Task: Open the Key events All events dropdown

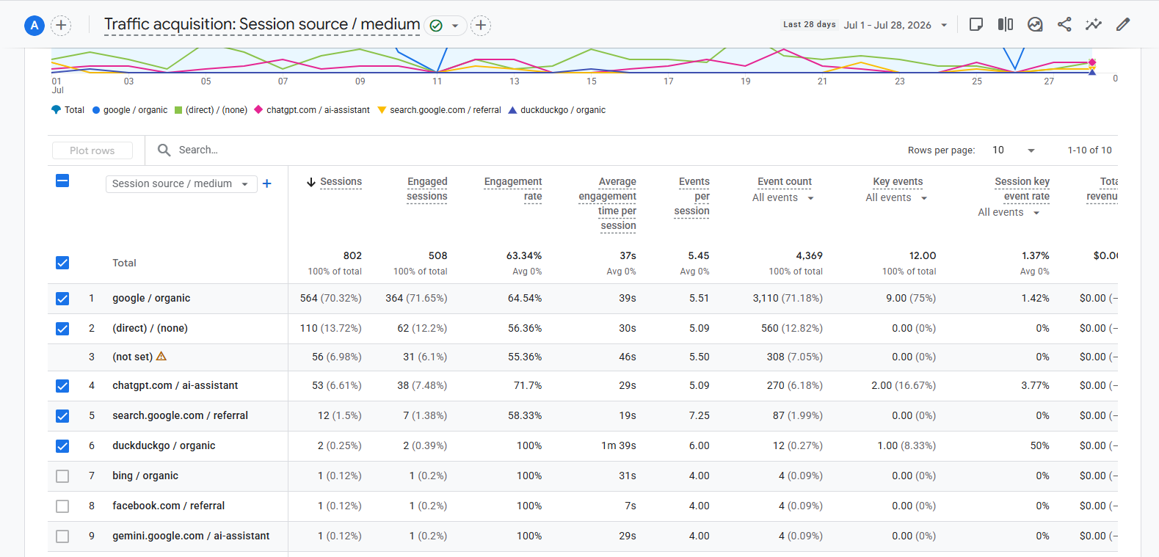Action: [896, 197]
